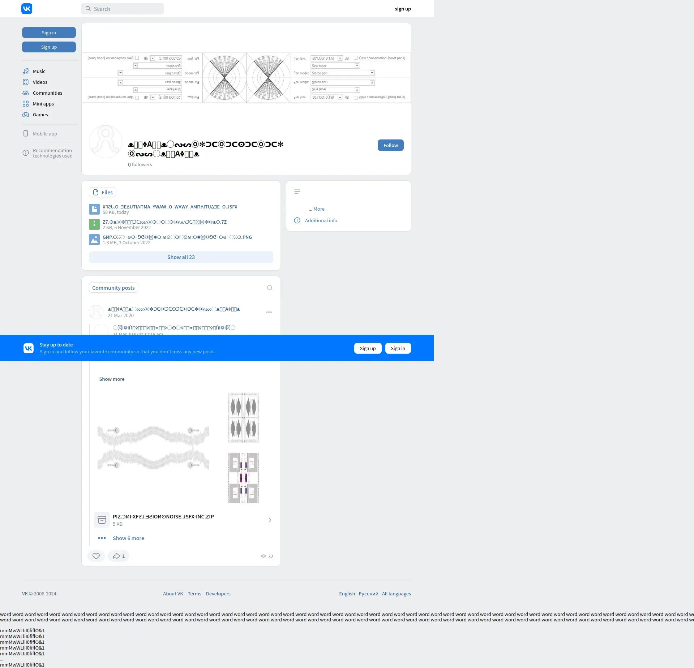The image size is (694, 668).
Task: Click search icon in Community posts
Action: pyautogui.click(x=270, y=288)
